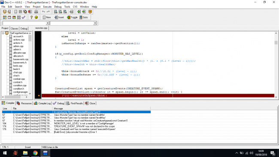Click the Save All toolbar icon

click(25, 12)
